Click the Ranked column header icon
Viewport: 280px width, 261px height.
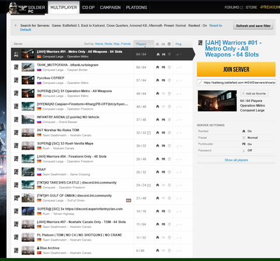[157, 44]
